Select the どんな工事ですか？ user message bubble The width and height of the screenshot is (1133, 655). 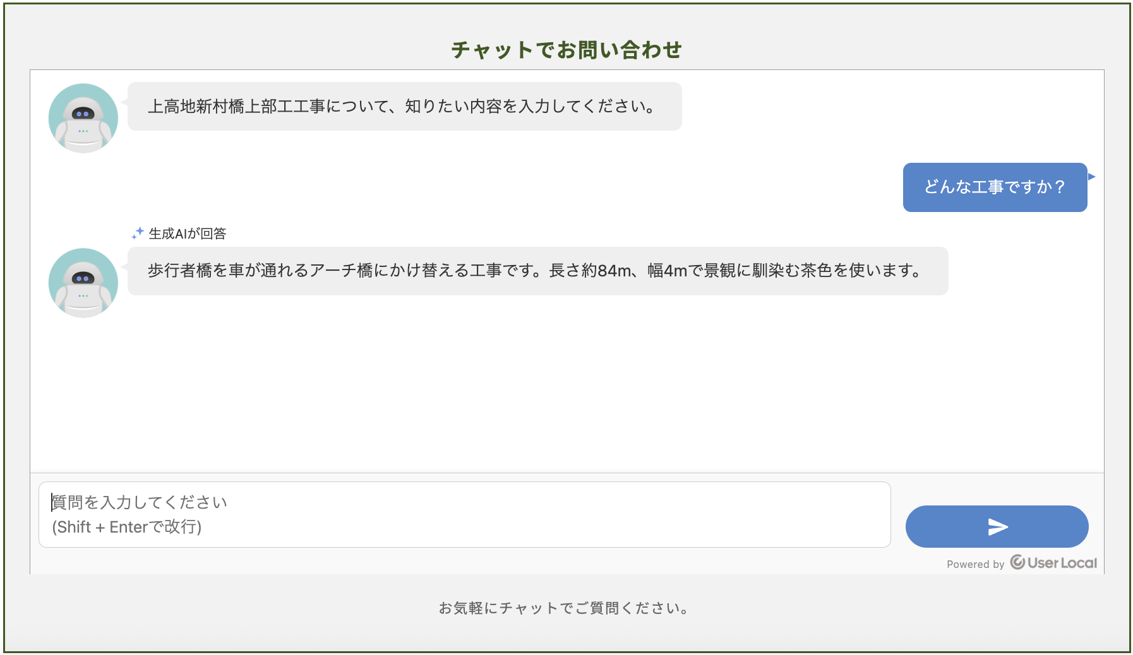pyautogui.click(x=995, y=187)
